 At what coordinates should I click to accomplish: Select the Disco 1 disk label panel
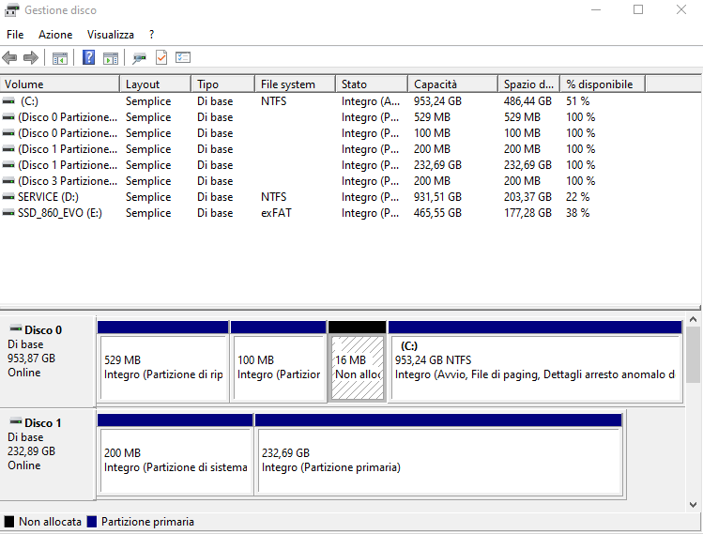[48, 453]
